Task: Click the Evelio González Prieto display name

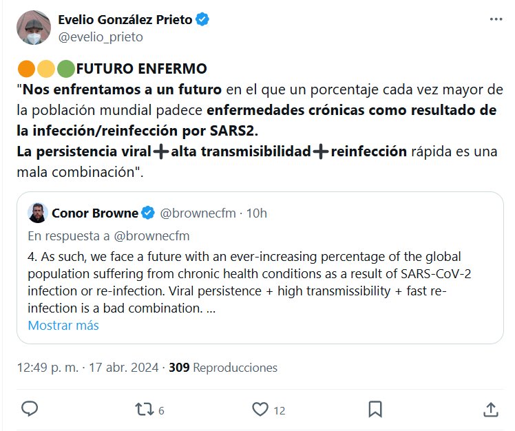Action: [x=125, y=20]
